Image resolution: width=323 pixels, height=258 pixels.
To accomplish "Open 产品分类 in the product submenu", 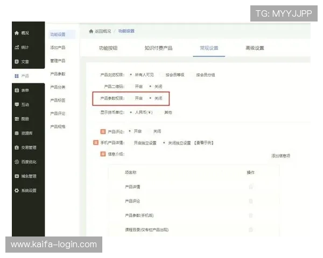I will (x=58, y=87).
